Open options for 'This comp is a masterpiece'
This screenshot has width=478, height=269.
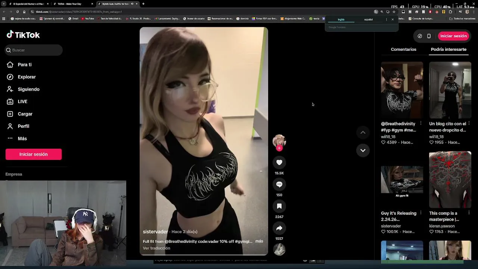coord(469,213)
